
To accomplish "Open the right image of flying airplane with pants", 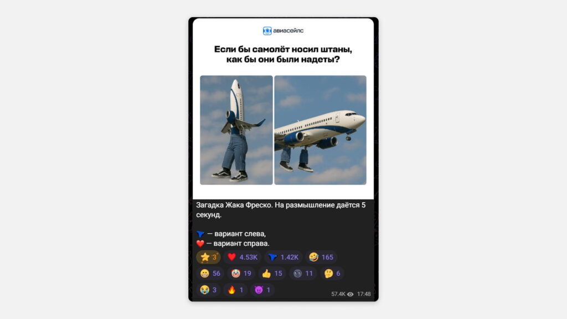I will [320, 130].
